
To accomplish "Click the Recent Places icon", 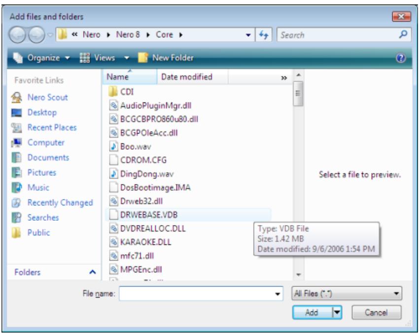I will click(16, 128).
